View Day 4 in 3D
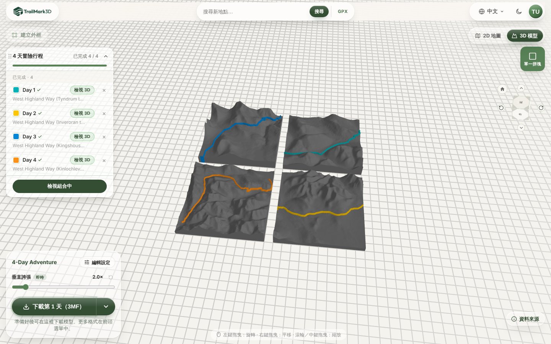This screenshot has height=344, width=551. [82, 160]
